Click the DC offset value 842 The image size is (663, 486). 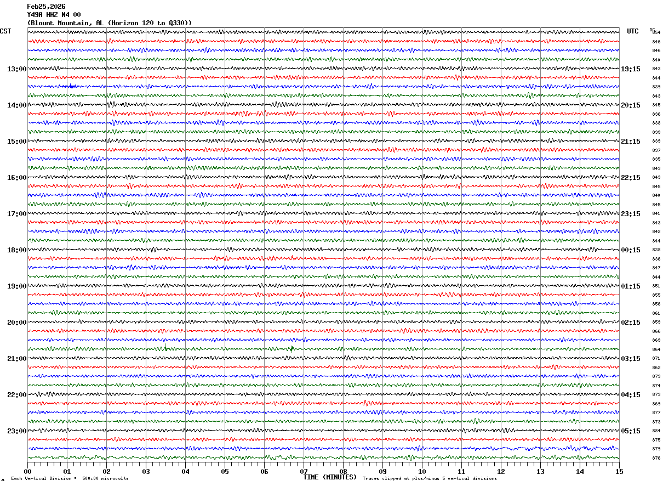[x=656, y=231]
